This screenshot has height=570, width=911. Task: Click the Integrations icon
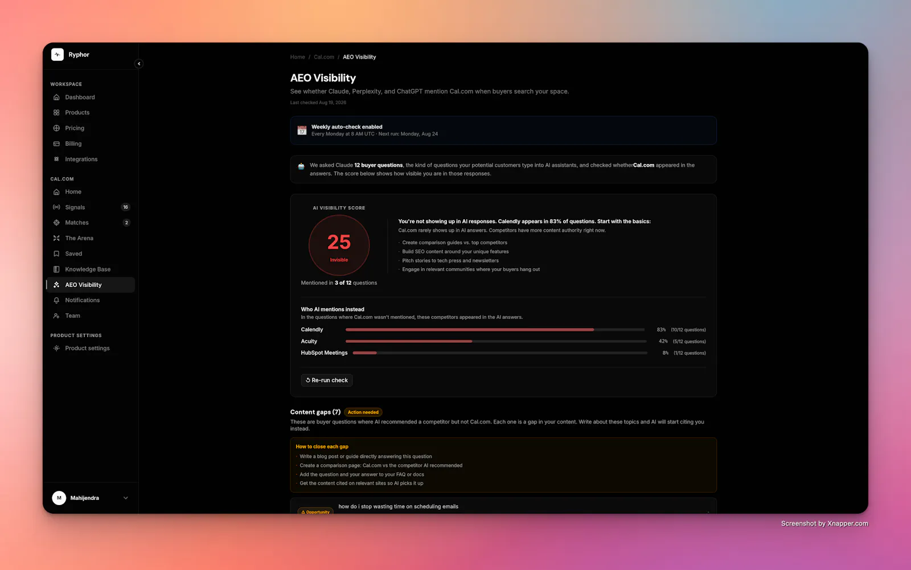click(x=56, y=159)
